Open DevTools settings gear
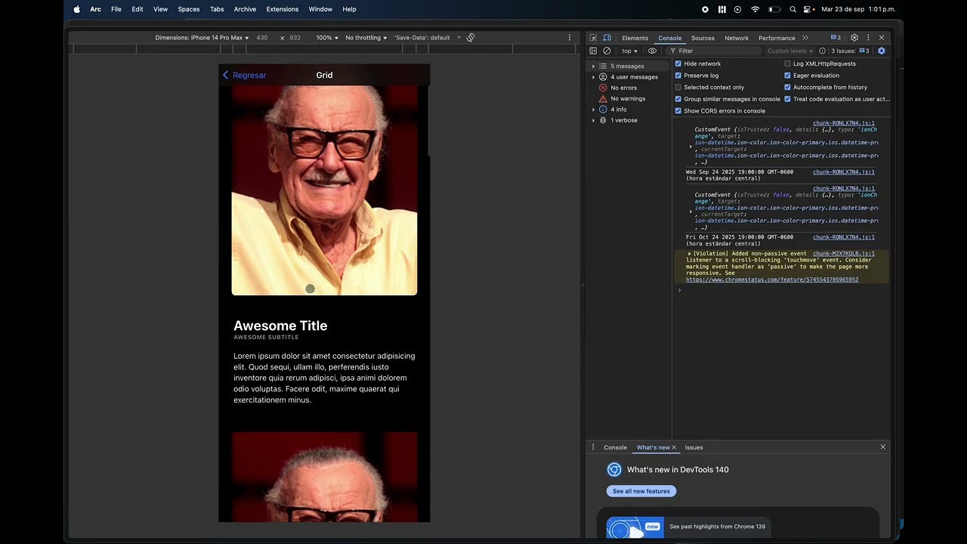This screenshot has height=544, width=967. coord(854,38)
